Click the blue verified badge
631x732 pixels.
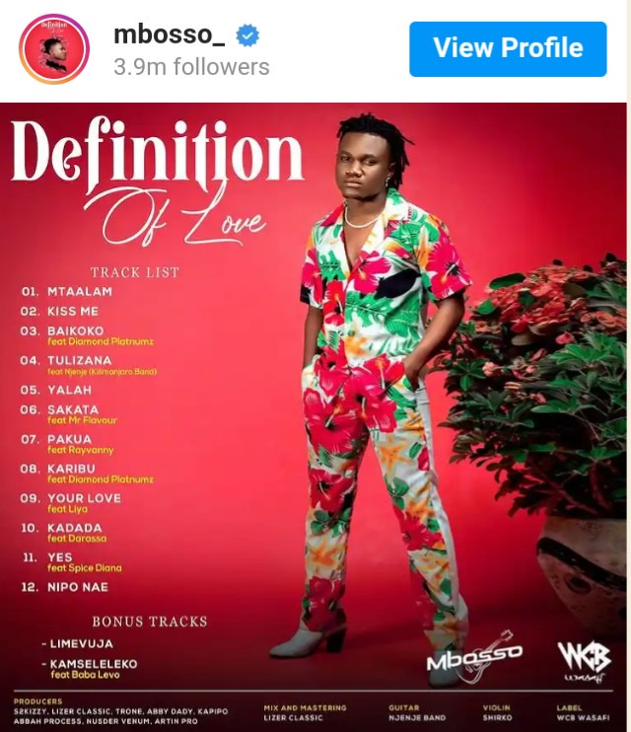247,36
